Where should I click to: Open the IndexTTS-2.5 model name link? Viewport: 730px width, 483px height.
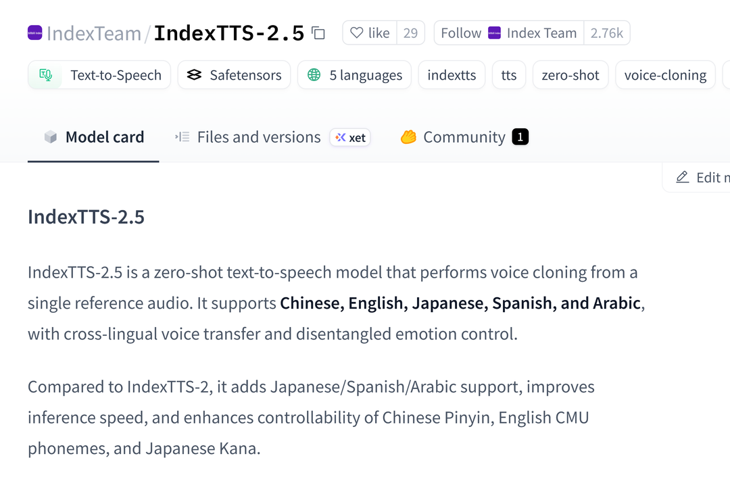tap(228, 33)
